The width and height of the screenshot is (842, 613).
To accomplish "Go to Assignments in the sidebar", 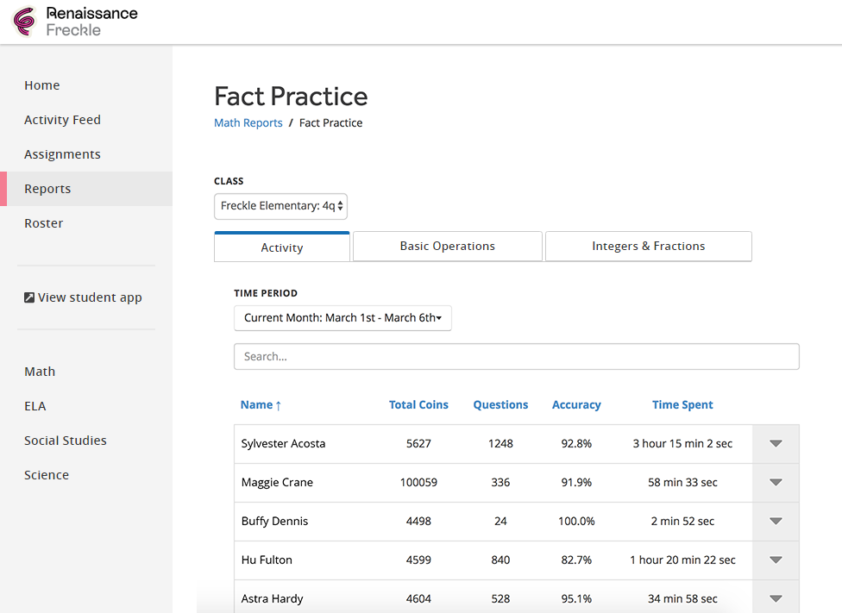I will point(62,153).
